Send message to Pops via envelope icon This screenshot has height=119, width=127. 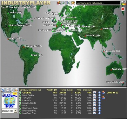tap(95, 105)
